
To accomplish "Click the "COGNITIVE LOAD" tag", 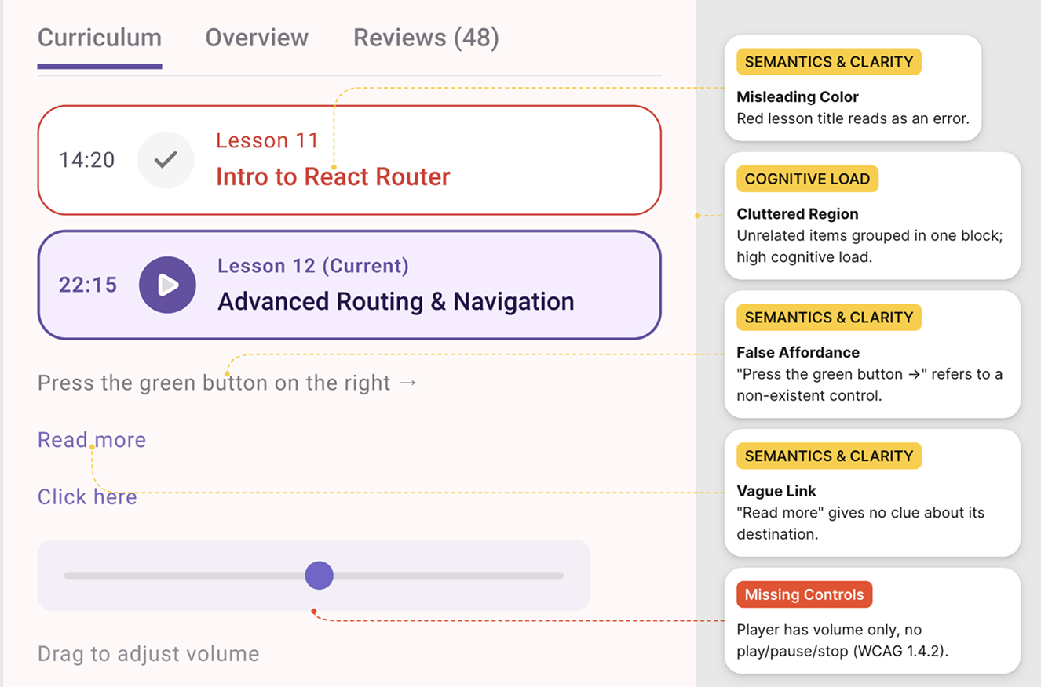I will pos(807,179).
